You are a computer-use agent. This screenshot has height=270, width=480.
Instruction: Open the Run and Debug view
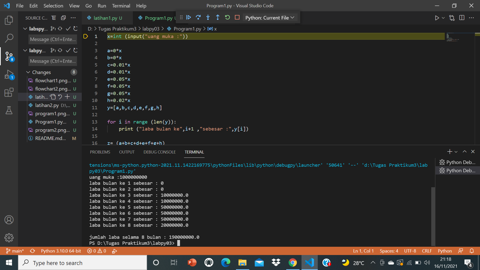click(9, 74)
